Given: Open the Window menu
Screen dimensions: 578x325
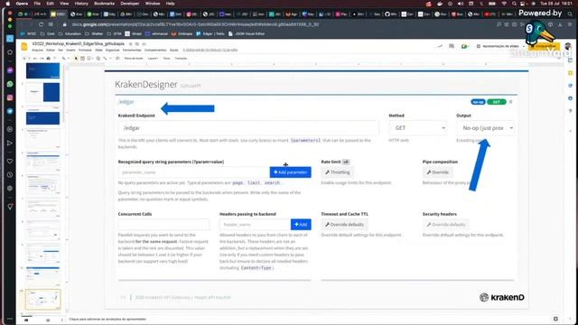Looking at the screenshot, I should (x=153, y=4).
